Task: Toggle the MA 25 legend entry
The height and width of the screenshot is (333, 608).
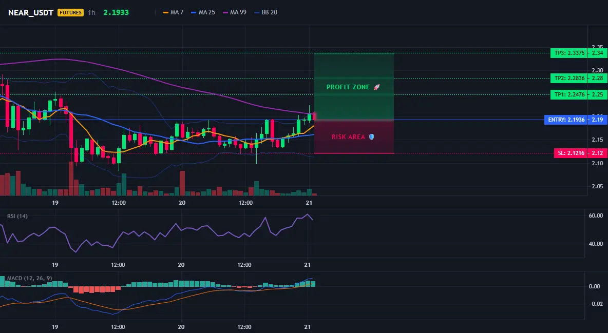Action: 203,12
